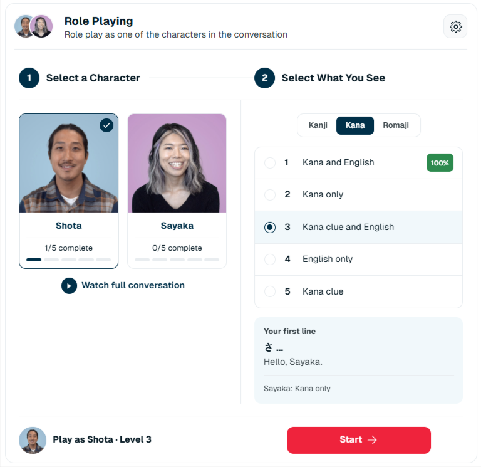Click the "Your first line" label
This screenshot has width=481, height=467.
pos(289,332)
